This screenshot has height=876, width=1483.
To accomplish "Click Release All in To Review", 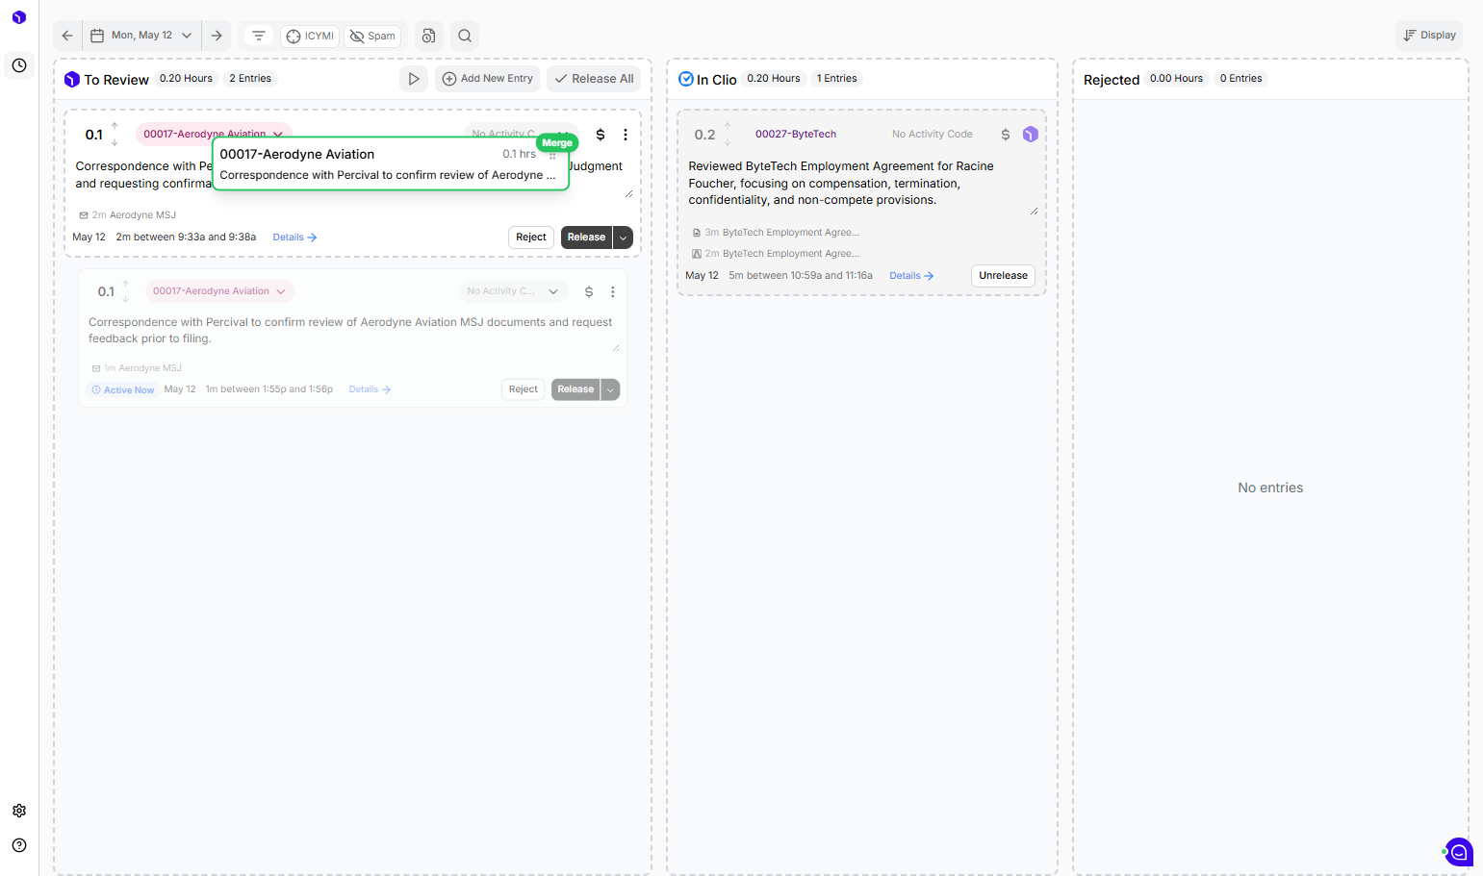I will pyautogui.click(x=594, y=79).
